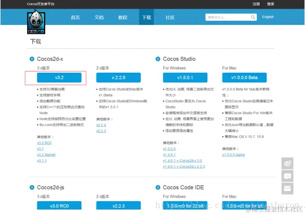Download Code IDE 1.0.0-rc0 for 64 bit

click(244, 206)
